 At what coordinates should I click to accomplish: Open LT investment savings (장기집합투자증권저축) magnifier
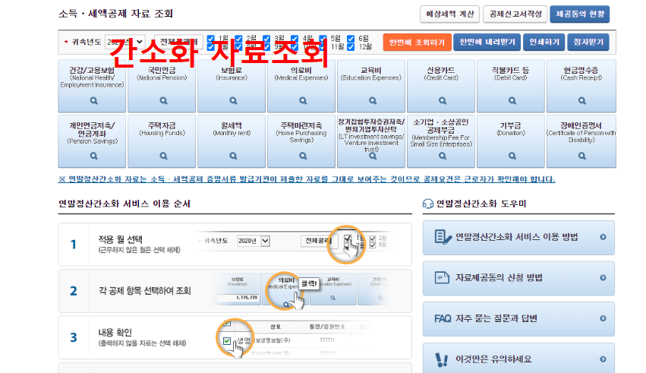(x=373, y=156)
